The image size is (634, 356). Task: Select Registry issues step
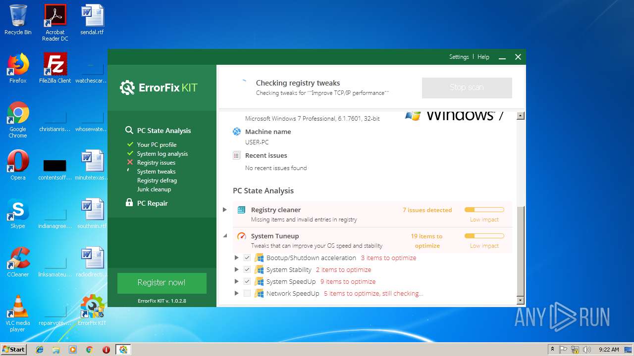click(x=156, y=163)
